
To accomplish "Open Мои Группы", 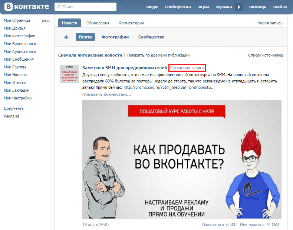I will click(15, 67).
